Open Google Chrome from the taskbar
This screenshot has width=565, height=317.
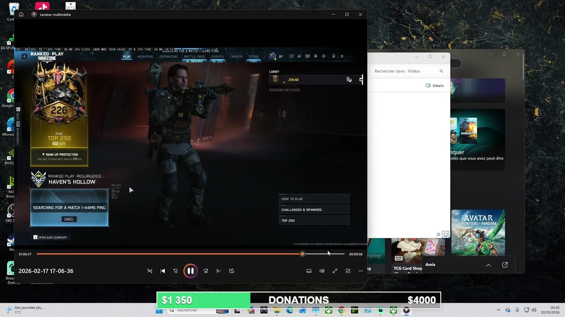[341, 310]
